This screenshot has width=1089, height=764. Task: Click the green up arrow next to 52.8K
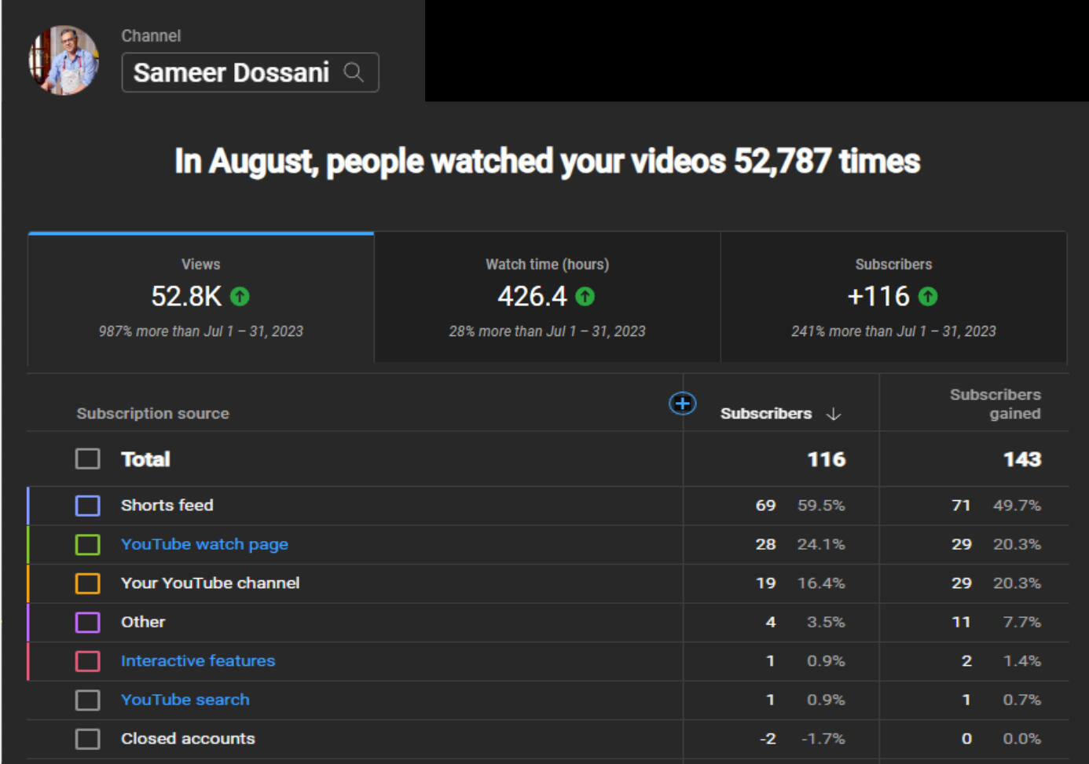240,297
